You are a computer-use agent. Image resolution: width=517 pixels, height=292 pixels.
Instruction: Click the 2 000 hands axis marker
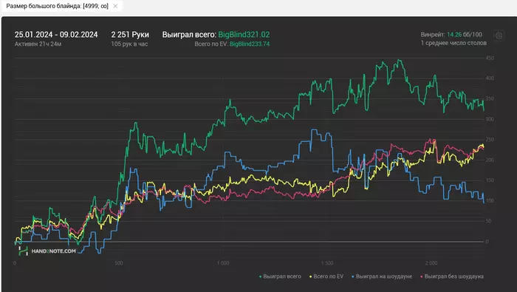[x=431, y=263]
